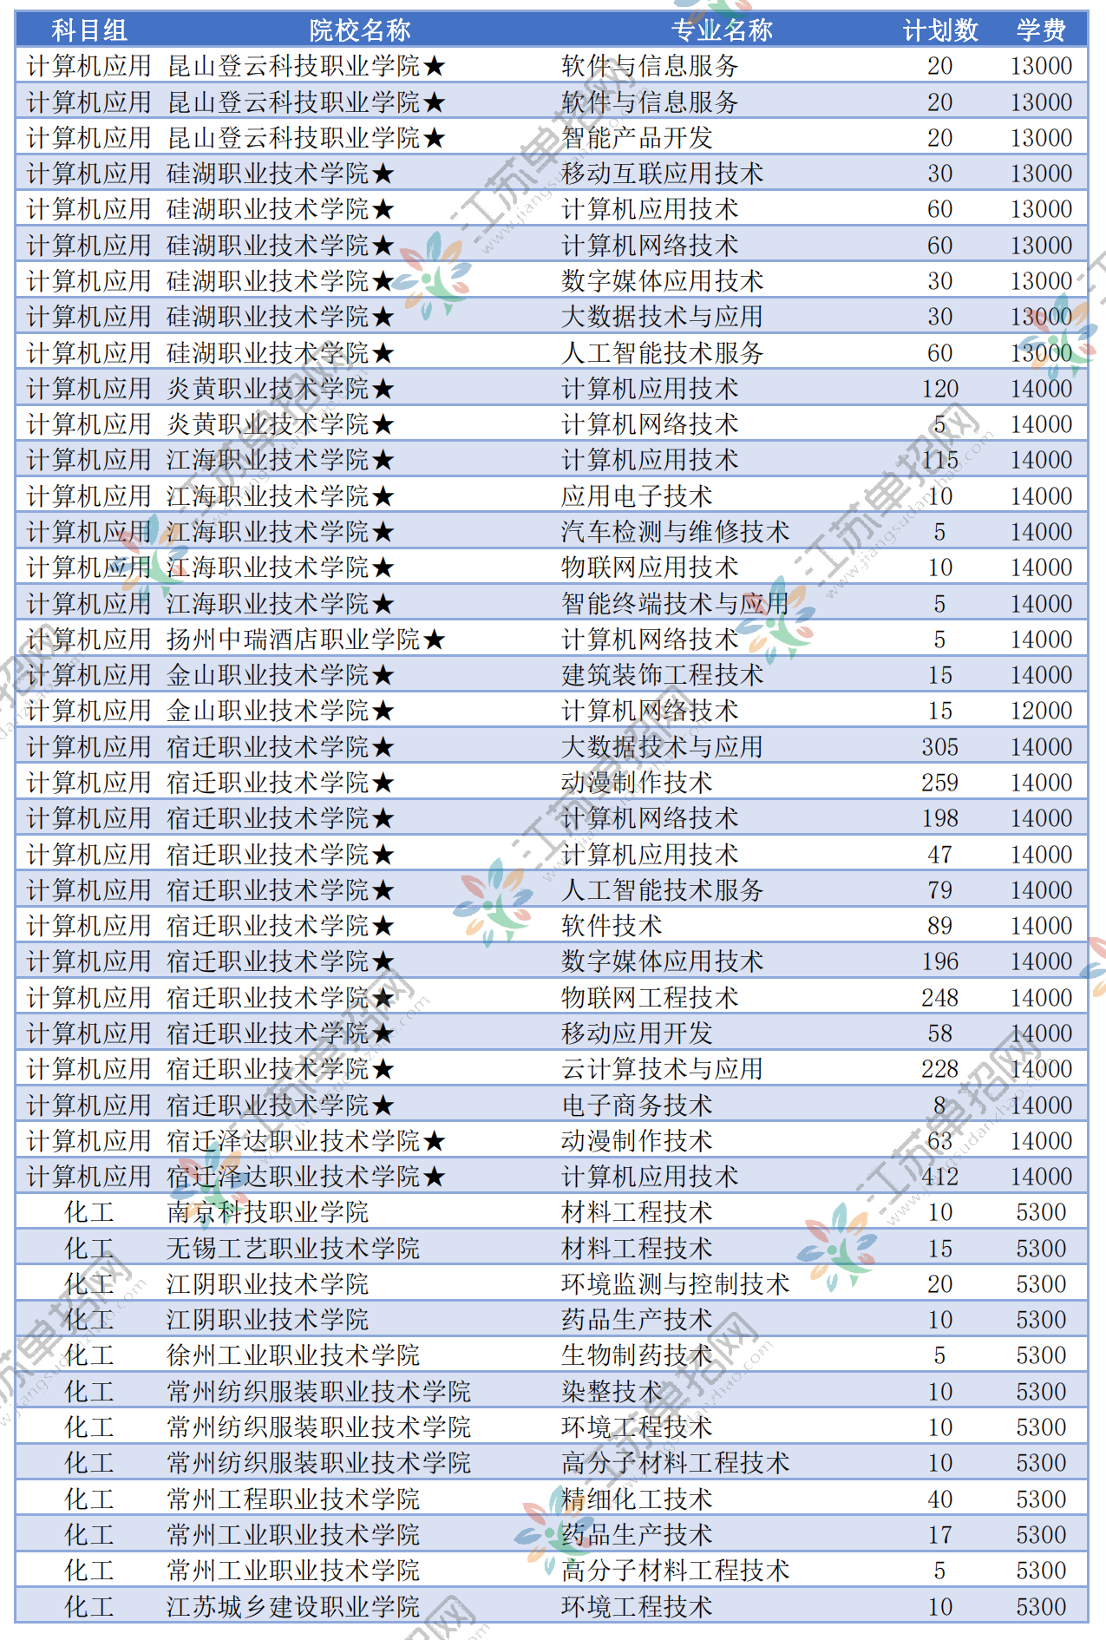Click the 科目组 column header
The width and height of the screenshot is (1106, 1640).
point(89,30)
